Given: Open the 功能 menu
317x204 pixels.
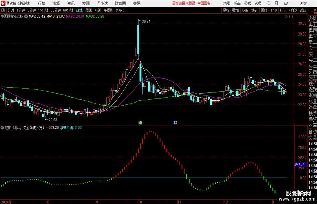Looking at the screenshot, I should point(227,3).
